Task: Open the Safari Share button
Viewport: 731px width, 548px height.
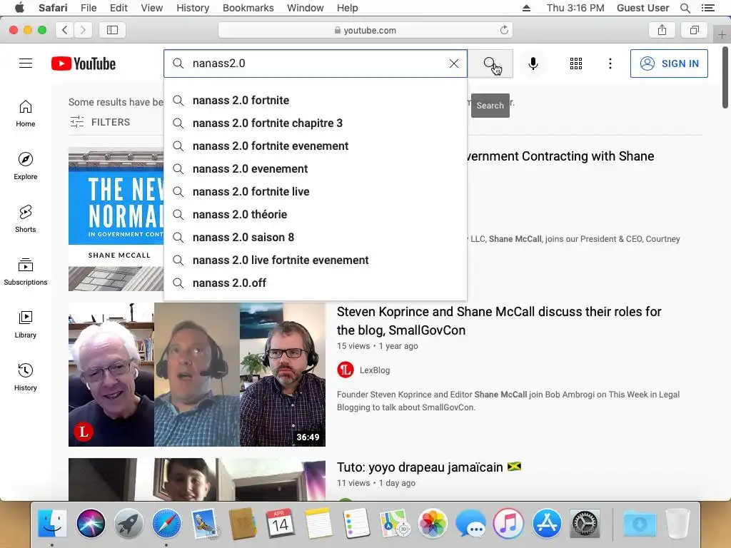Action: 662,30
